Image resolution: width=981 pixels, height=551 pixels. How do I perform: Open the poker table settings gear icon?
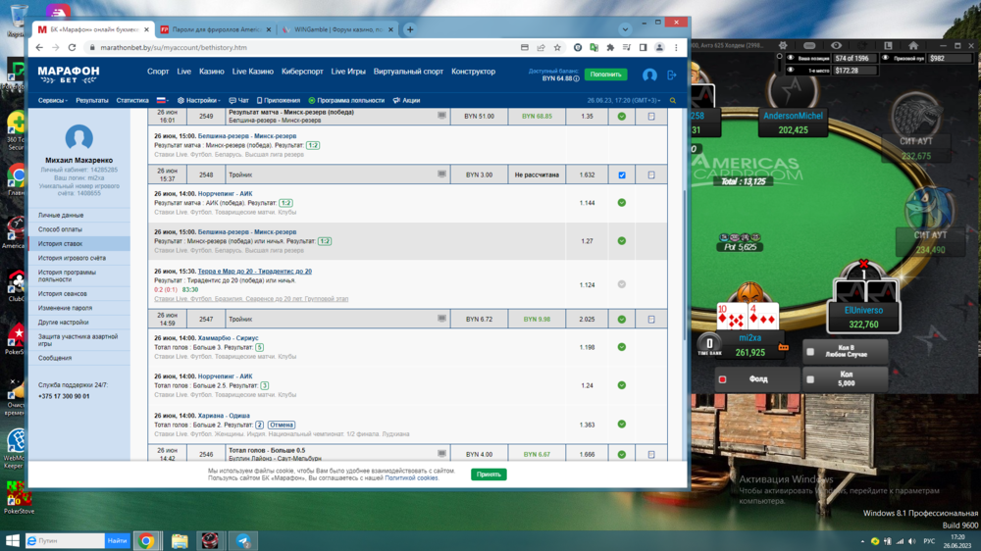tap(783, 45)
